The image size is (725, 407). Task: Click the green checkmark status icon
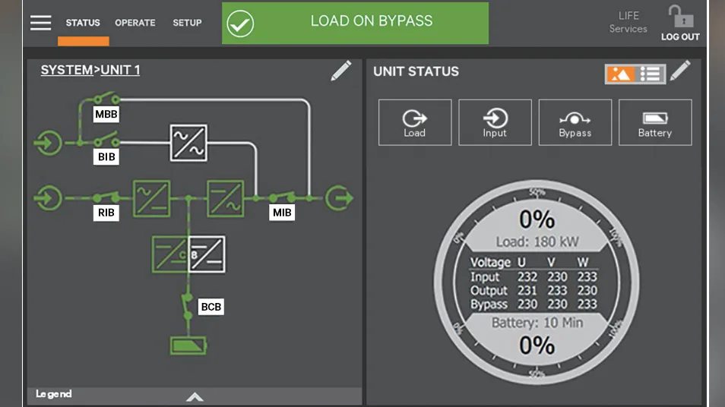[x=240, y=24]
